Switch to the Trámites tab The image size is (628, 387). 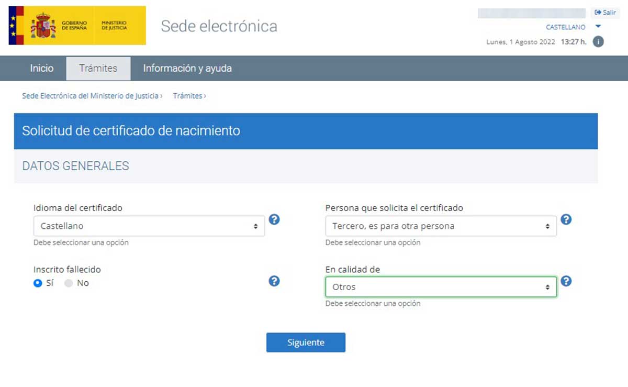click(98, 68)
